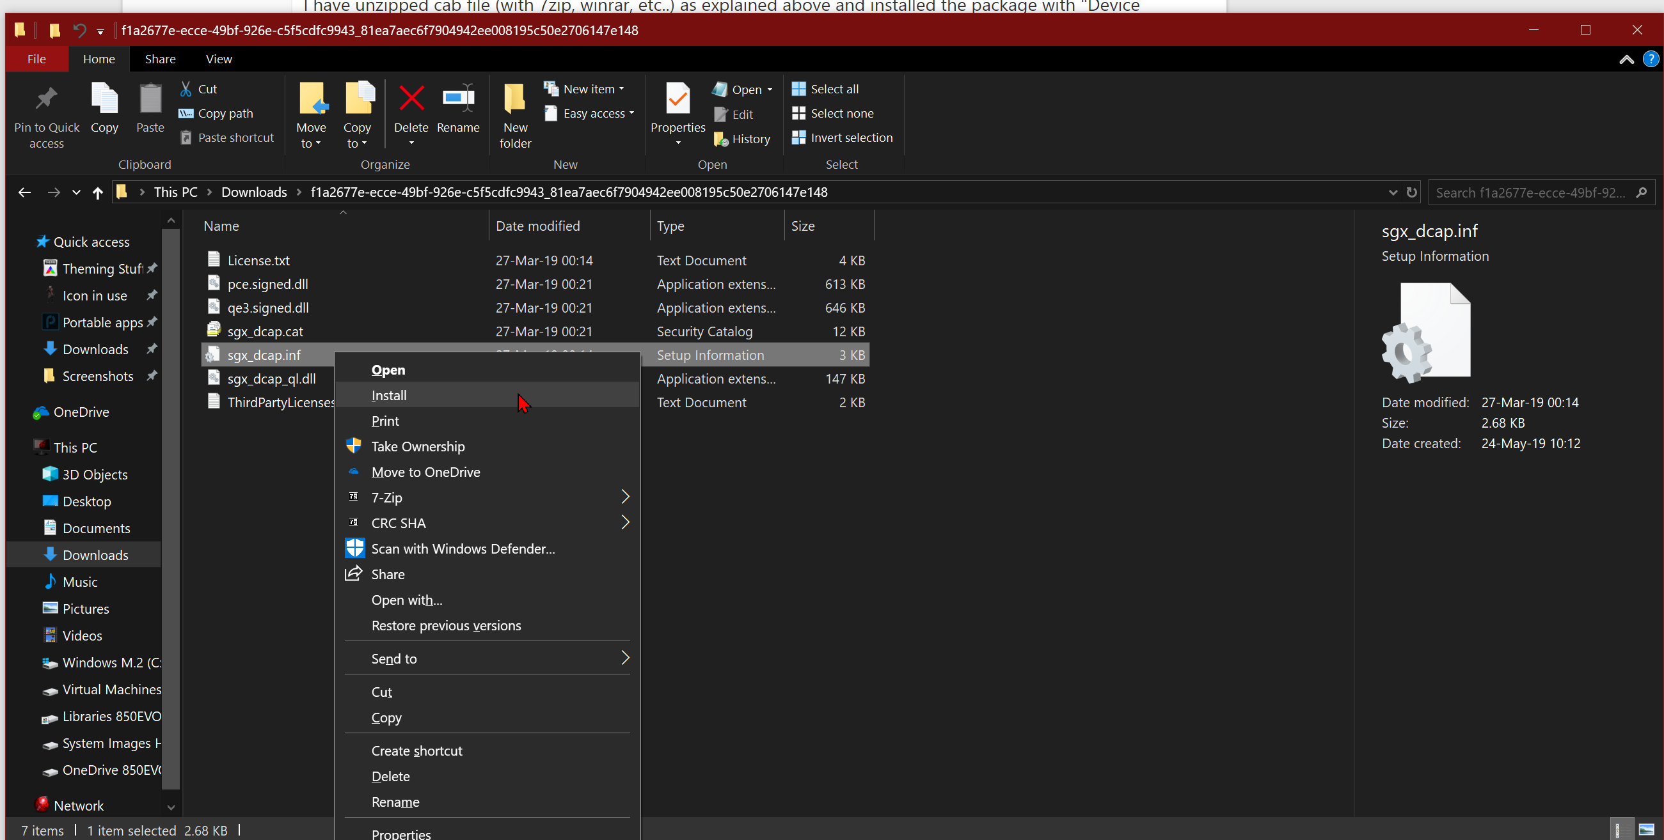
Task: Refresh the folder view
Action: tap(1411, 192)
